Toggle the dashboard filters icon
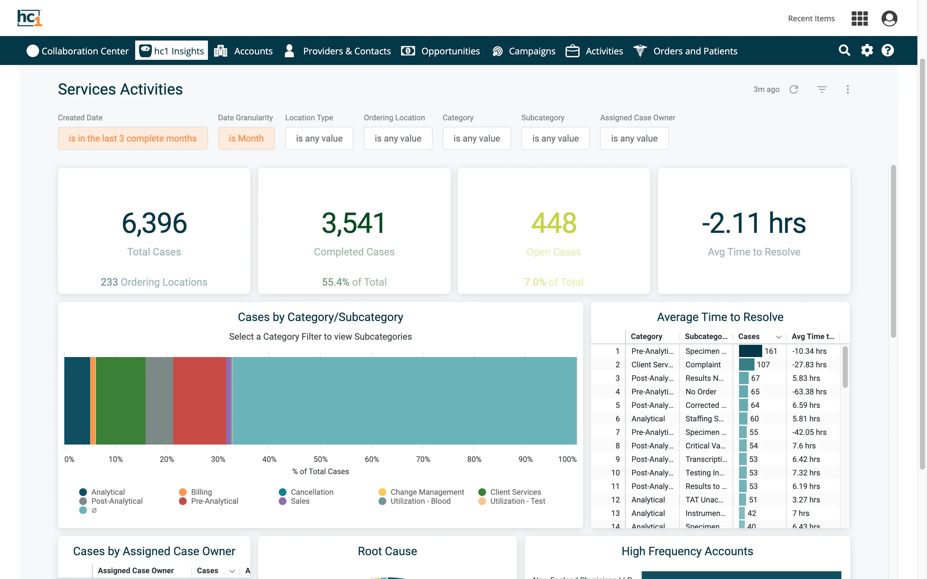This screenshot has width=927, height=579. pyautogui.click(x=822, y=89)
